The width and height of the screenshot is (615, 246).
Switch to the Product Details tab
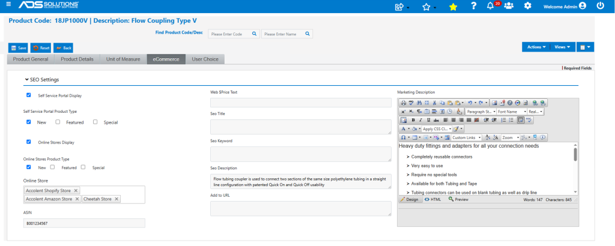click(x=77, y=59)
